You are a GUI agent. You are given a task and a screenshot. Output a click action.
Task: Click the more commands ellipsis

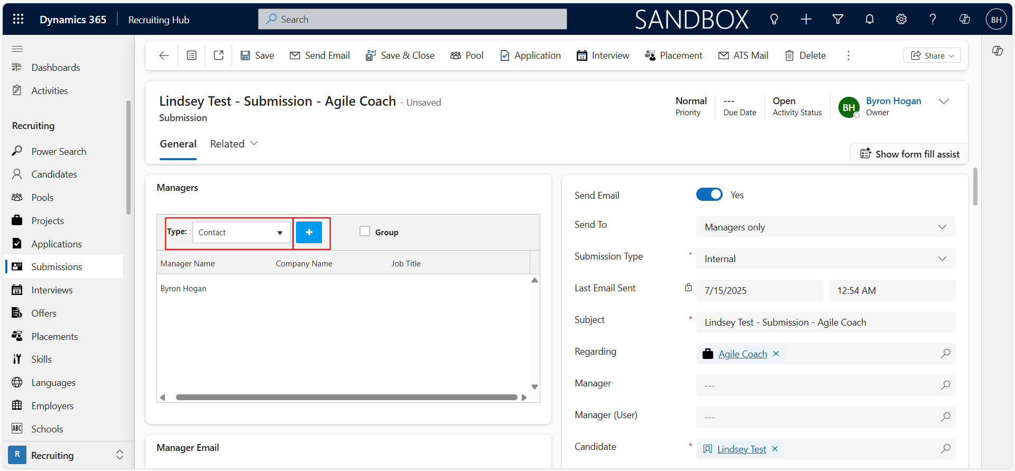point(848,56)
